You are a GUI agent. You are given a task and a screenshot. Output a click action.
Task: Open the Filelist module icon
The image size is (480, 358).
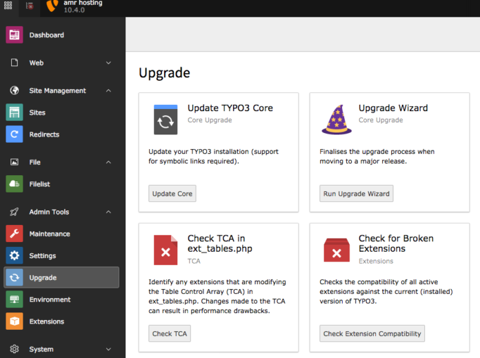(x=14, y=183)
